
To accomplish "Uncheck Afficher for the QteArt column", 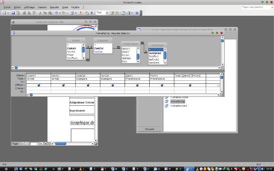I will [x=137, y=85].
